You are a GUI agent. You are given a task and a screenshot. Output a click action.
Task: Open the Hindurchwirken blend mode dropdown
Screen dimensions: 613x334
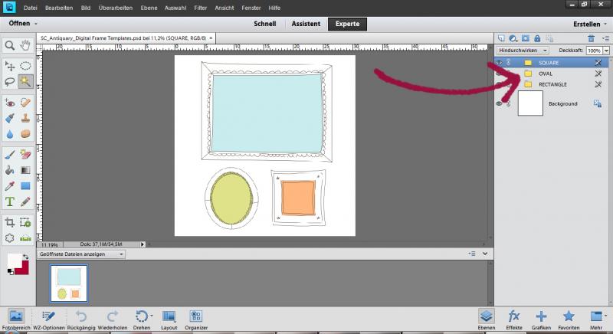pyautogui.click(x=522, y=49)
